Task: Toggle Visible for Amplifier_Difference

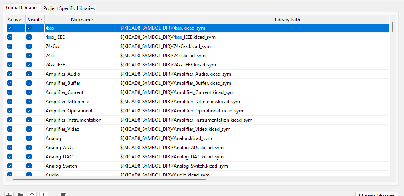Action: point(29,102)
